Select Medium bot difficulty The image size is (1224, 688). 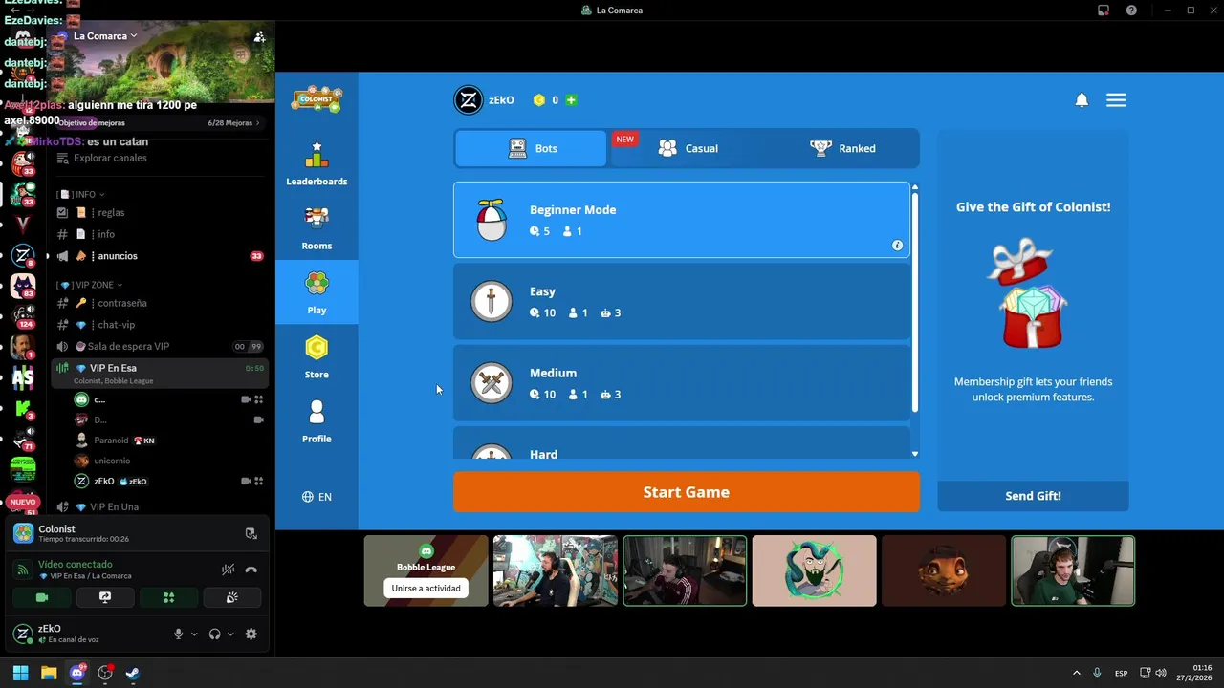click(x=682, y=382)
